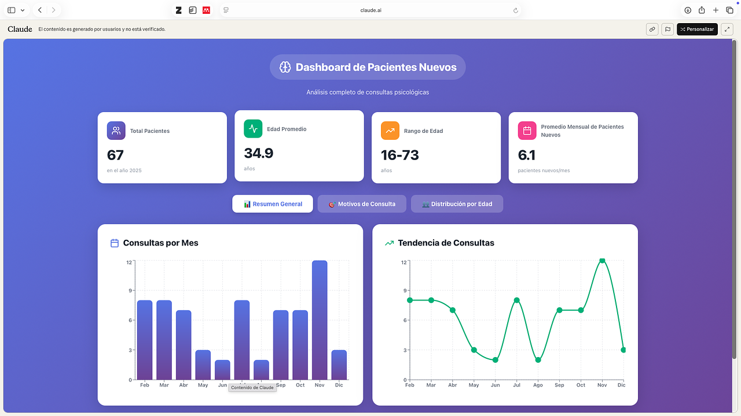Click the claude.ai address bar
The image size is (741, 416).
[370, 10]
